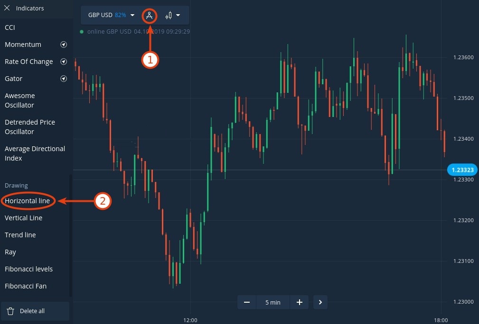Click the 1.23600 price axis label
The image size is (479, 324).
[x=463, y=57]
